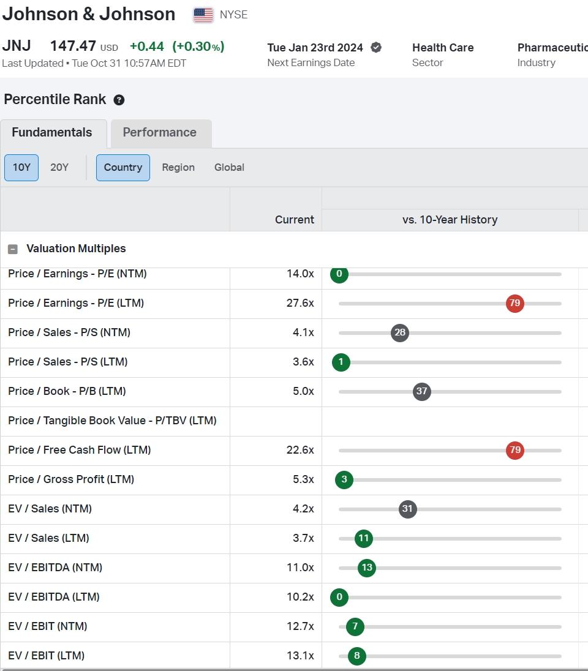Screen dimensions: 588x671
Task: Click the Current column header
Action: point(294,220)
